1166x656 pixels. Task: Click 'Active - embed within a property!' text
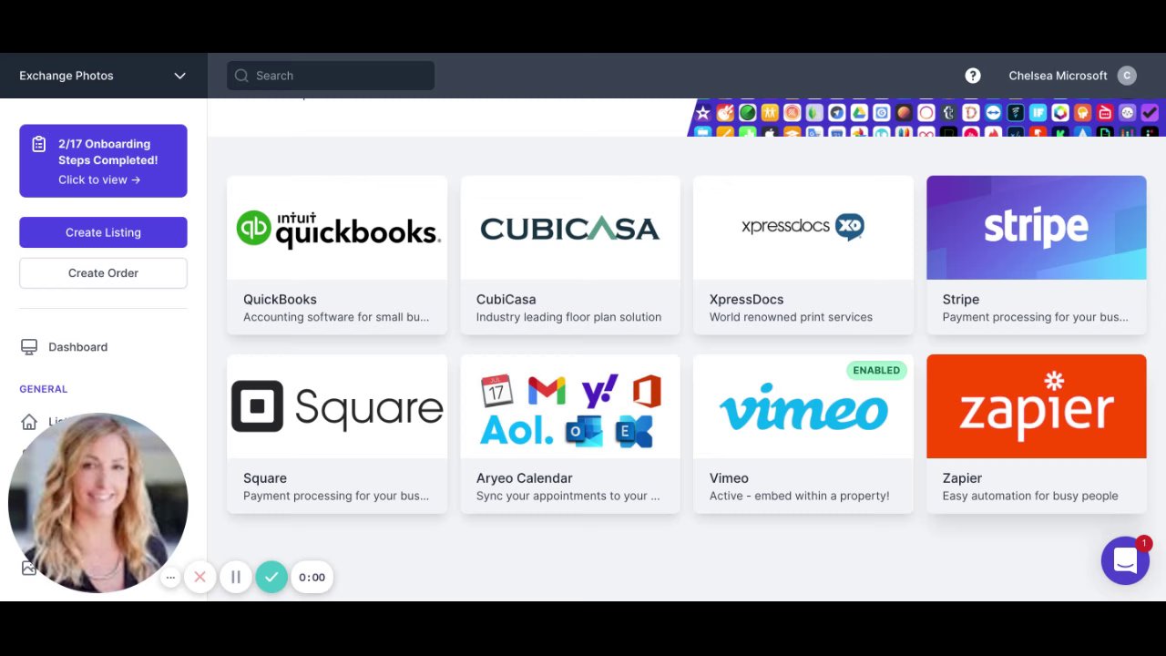click(x=799, y=496)
